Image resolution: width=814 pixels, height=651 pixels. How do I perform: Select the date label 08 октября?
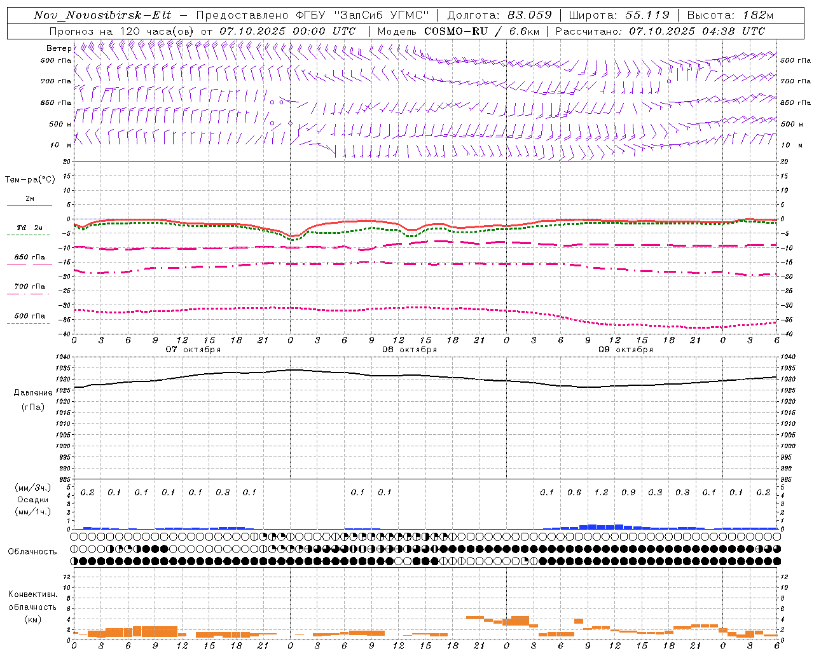point(410,350)
